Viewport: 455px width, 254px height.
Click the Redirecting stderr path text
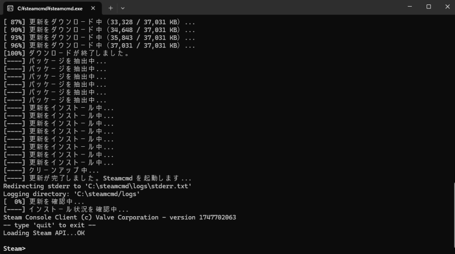coord(138,186)
